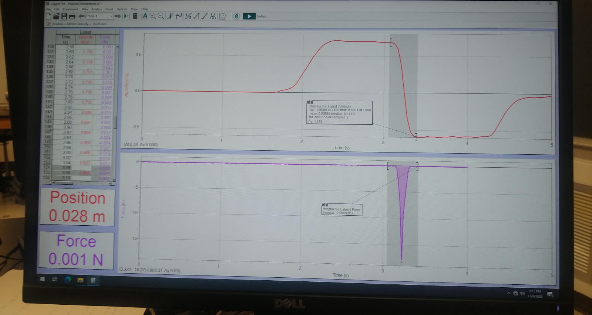Zero the sensors with the 0 button
Viewport: 592px width, 315px height.
pyautogui.click(x=236, y=16)
